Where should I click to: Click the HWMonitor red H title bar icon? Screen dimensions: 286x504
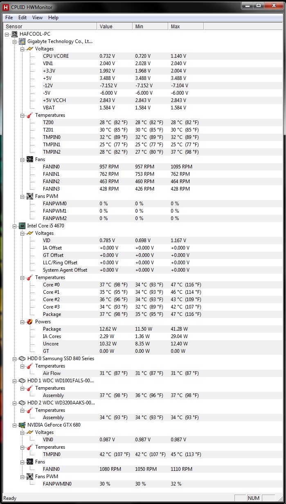(6, 7)
